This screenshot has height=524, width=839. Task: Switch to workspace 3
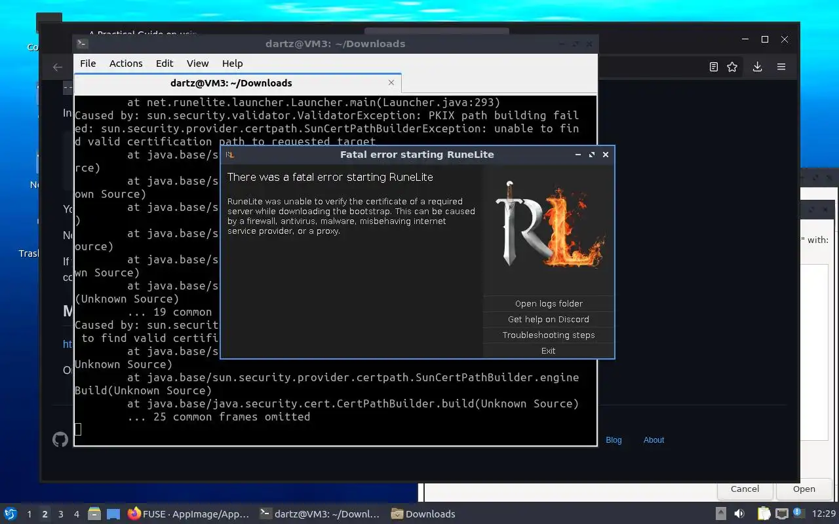[x=60, y=514]
